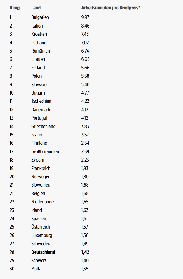This screenshot has height=279, width=183.
Task: Select the Schweiz country name
Action: pos(39,261)
